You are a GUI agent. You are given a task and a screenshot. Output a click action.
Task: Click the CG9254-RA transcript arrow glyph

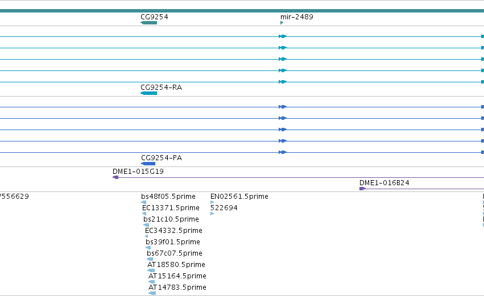click(x=149, y=93)
